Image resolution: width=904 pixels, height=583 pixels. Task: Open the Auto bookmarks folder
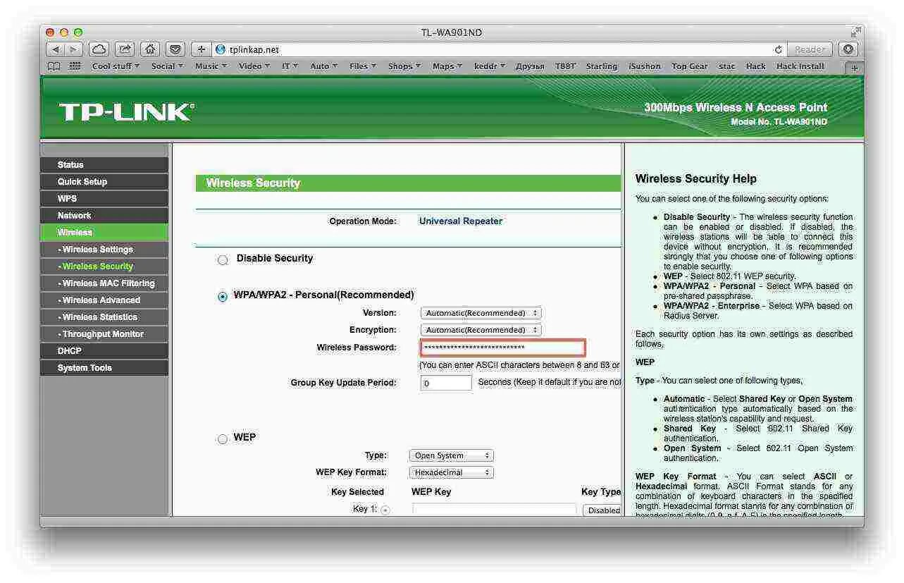[x=324, y=66]
